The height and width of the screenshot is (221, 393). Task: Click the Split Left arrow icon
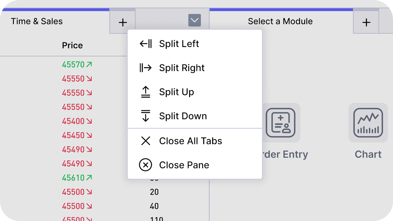click(x=146, y=44)
